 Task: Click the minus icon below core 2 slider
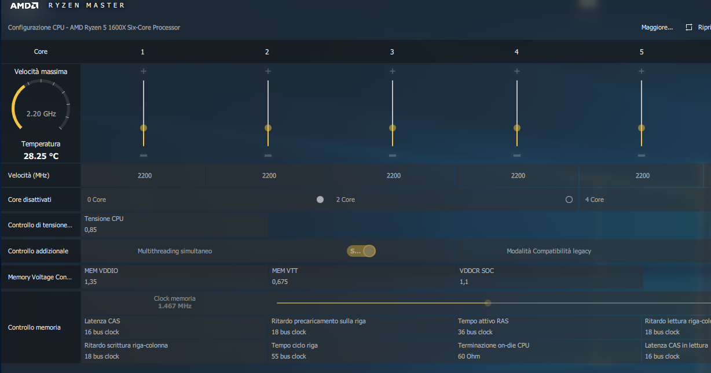pyautogui.click(x=268, y=156)
